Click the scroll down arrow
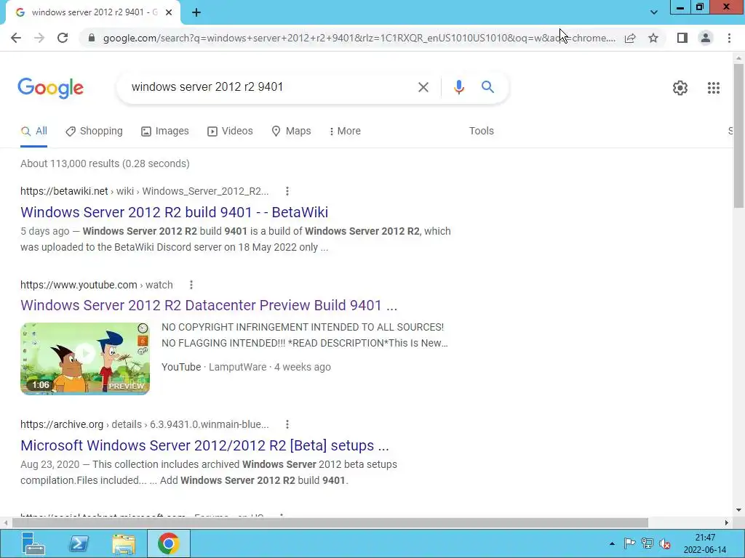Screen dimensions: 745x558 [x=738, y=510]
